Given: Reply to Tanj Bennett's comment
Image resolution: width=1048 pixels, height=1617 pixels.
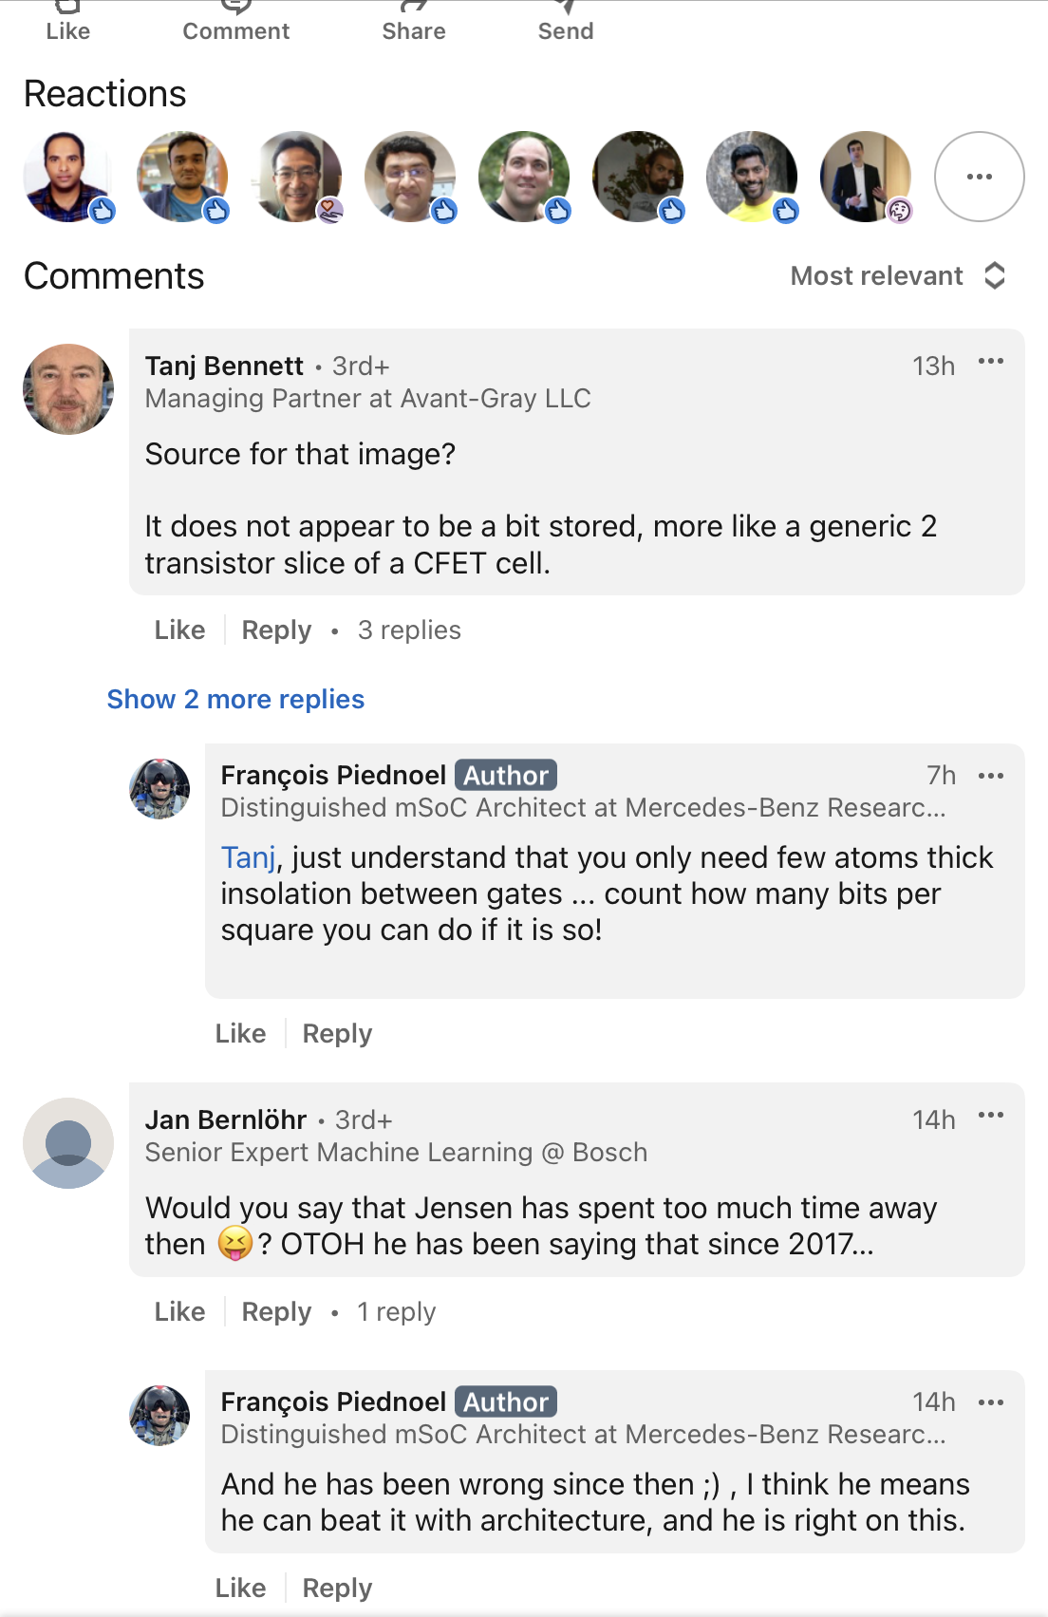Looking at the screenshot, I should 276,630.
